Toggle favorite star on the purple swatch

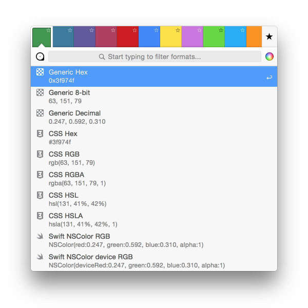(91, 30)
